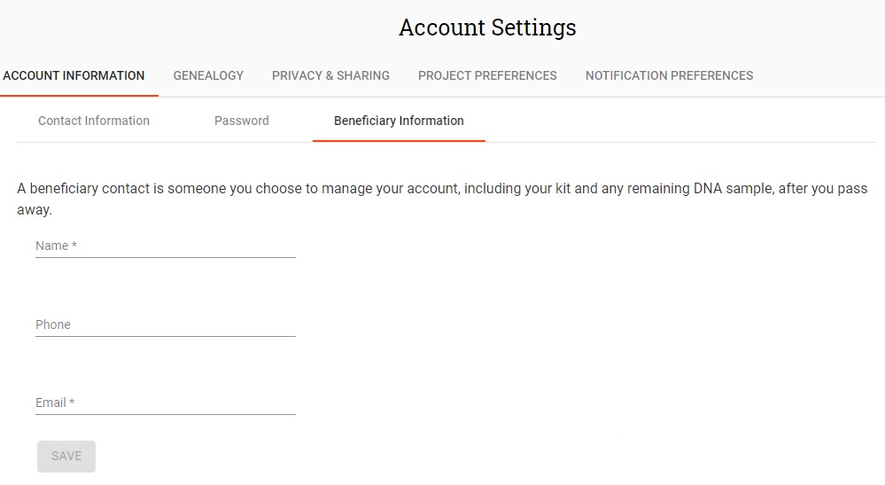Click the Name field's required asterisk

point(74,245)
